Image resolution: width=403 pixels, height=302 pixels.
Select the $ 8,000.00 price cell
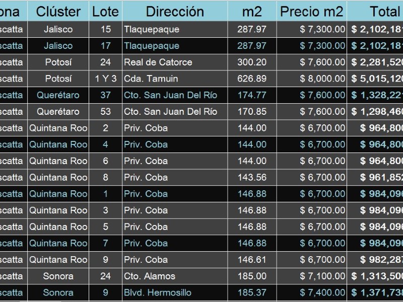[312, 79]
